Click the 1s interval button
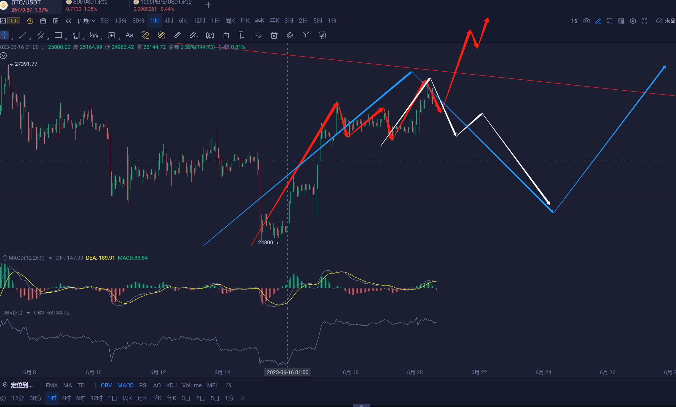 coord(574,21)
